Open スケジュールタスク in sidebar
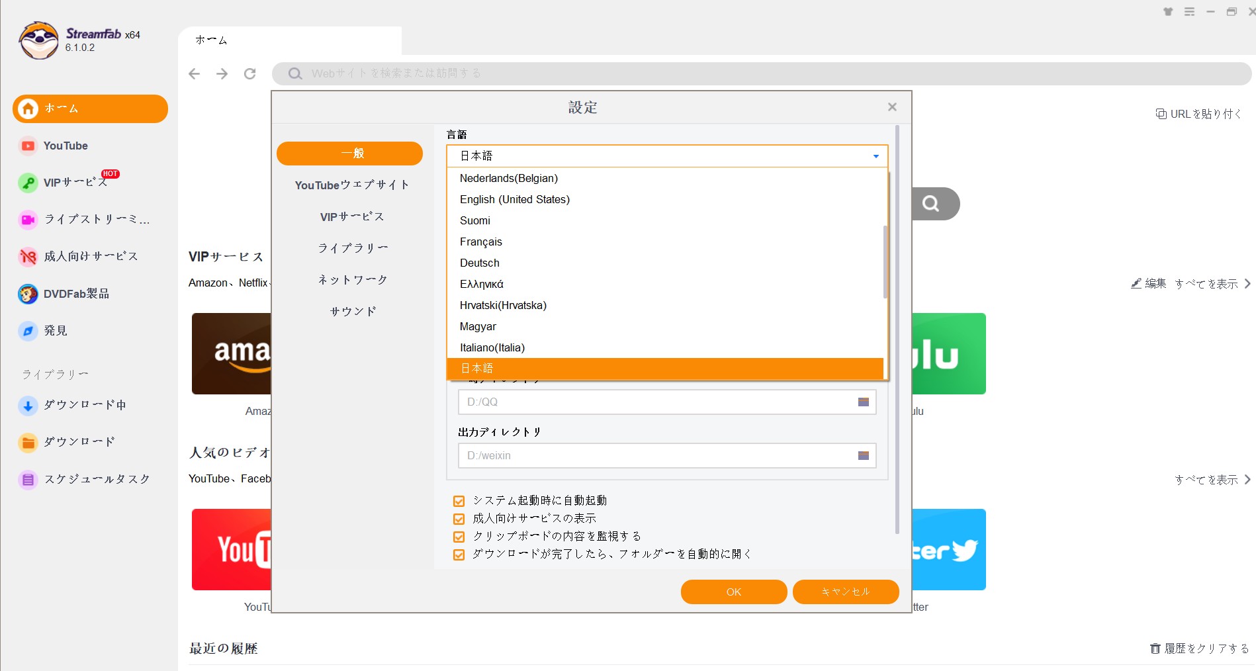Viewport: 1256px width, 671px height. [85, 479]
